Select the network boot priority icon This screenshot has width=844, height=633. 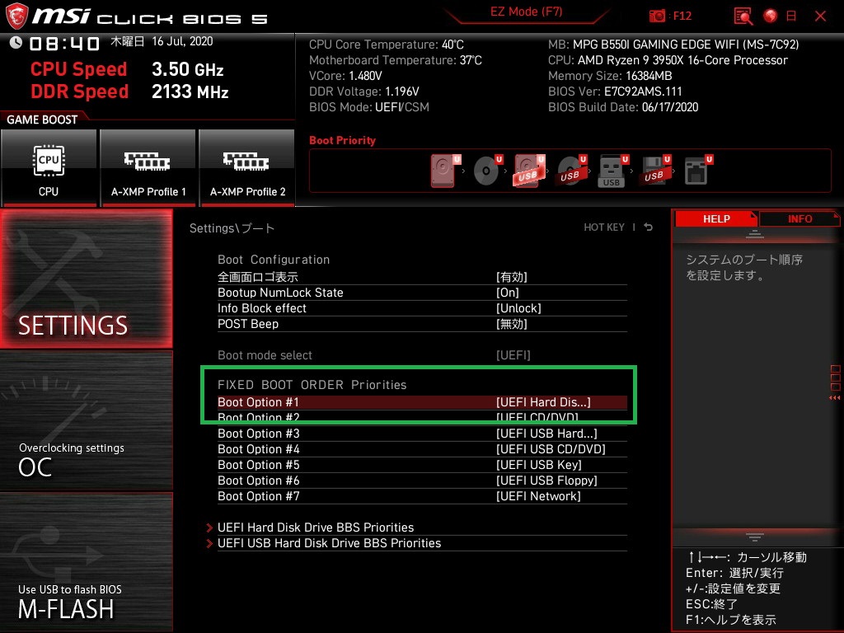tap(697, 171)
